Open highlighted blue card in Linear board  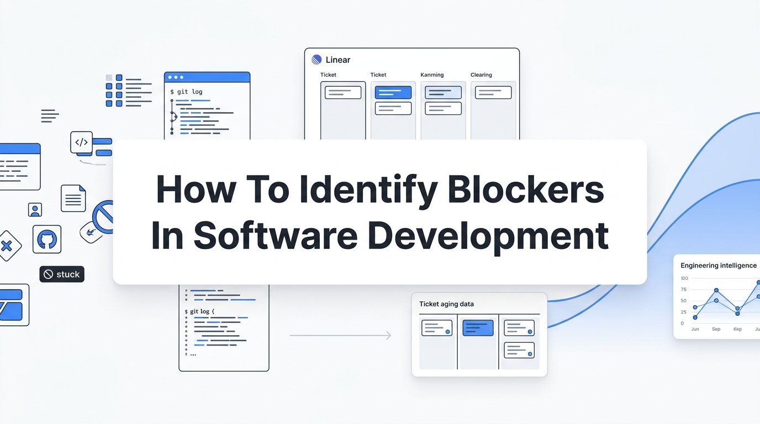[393, 92]
